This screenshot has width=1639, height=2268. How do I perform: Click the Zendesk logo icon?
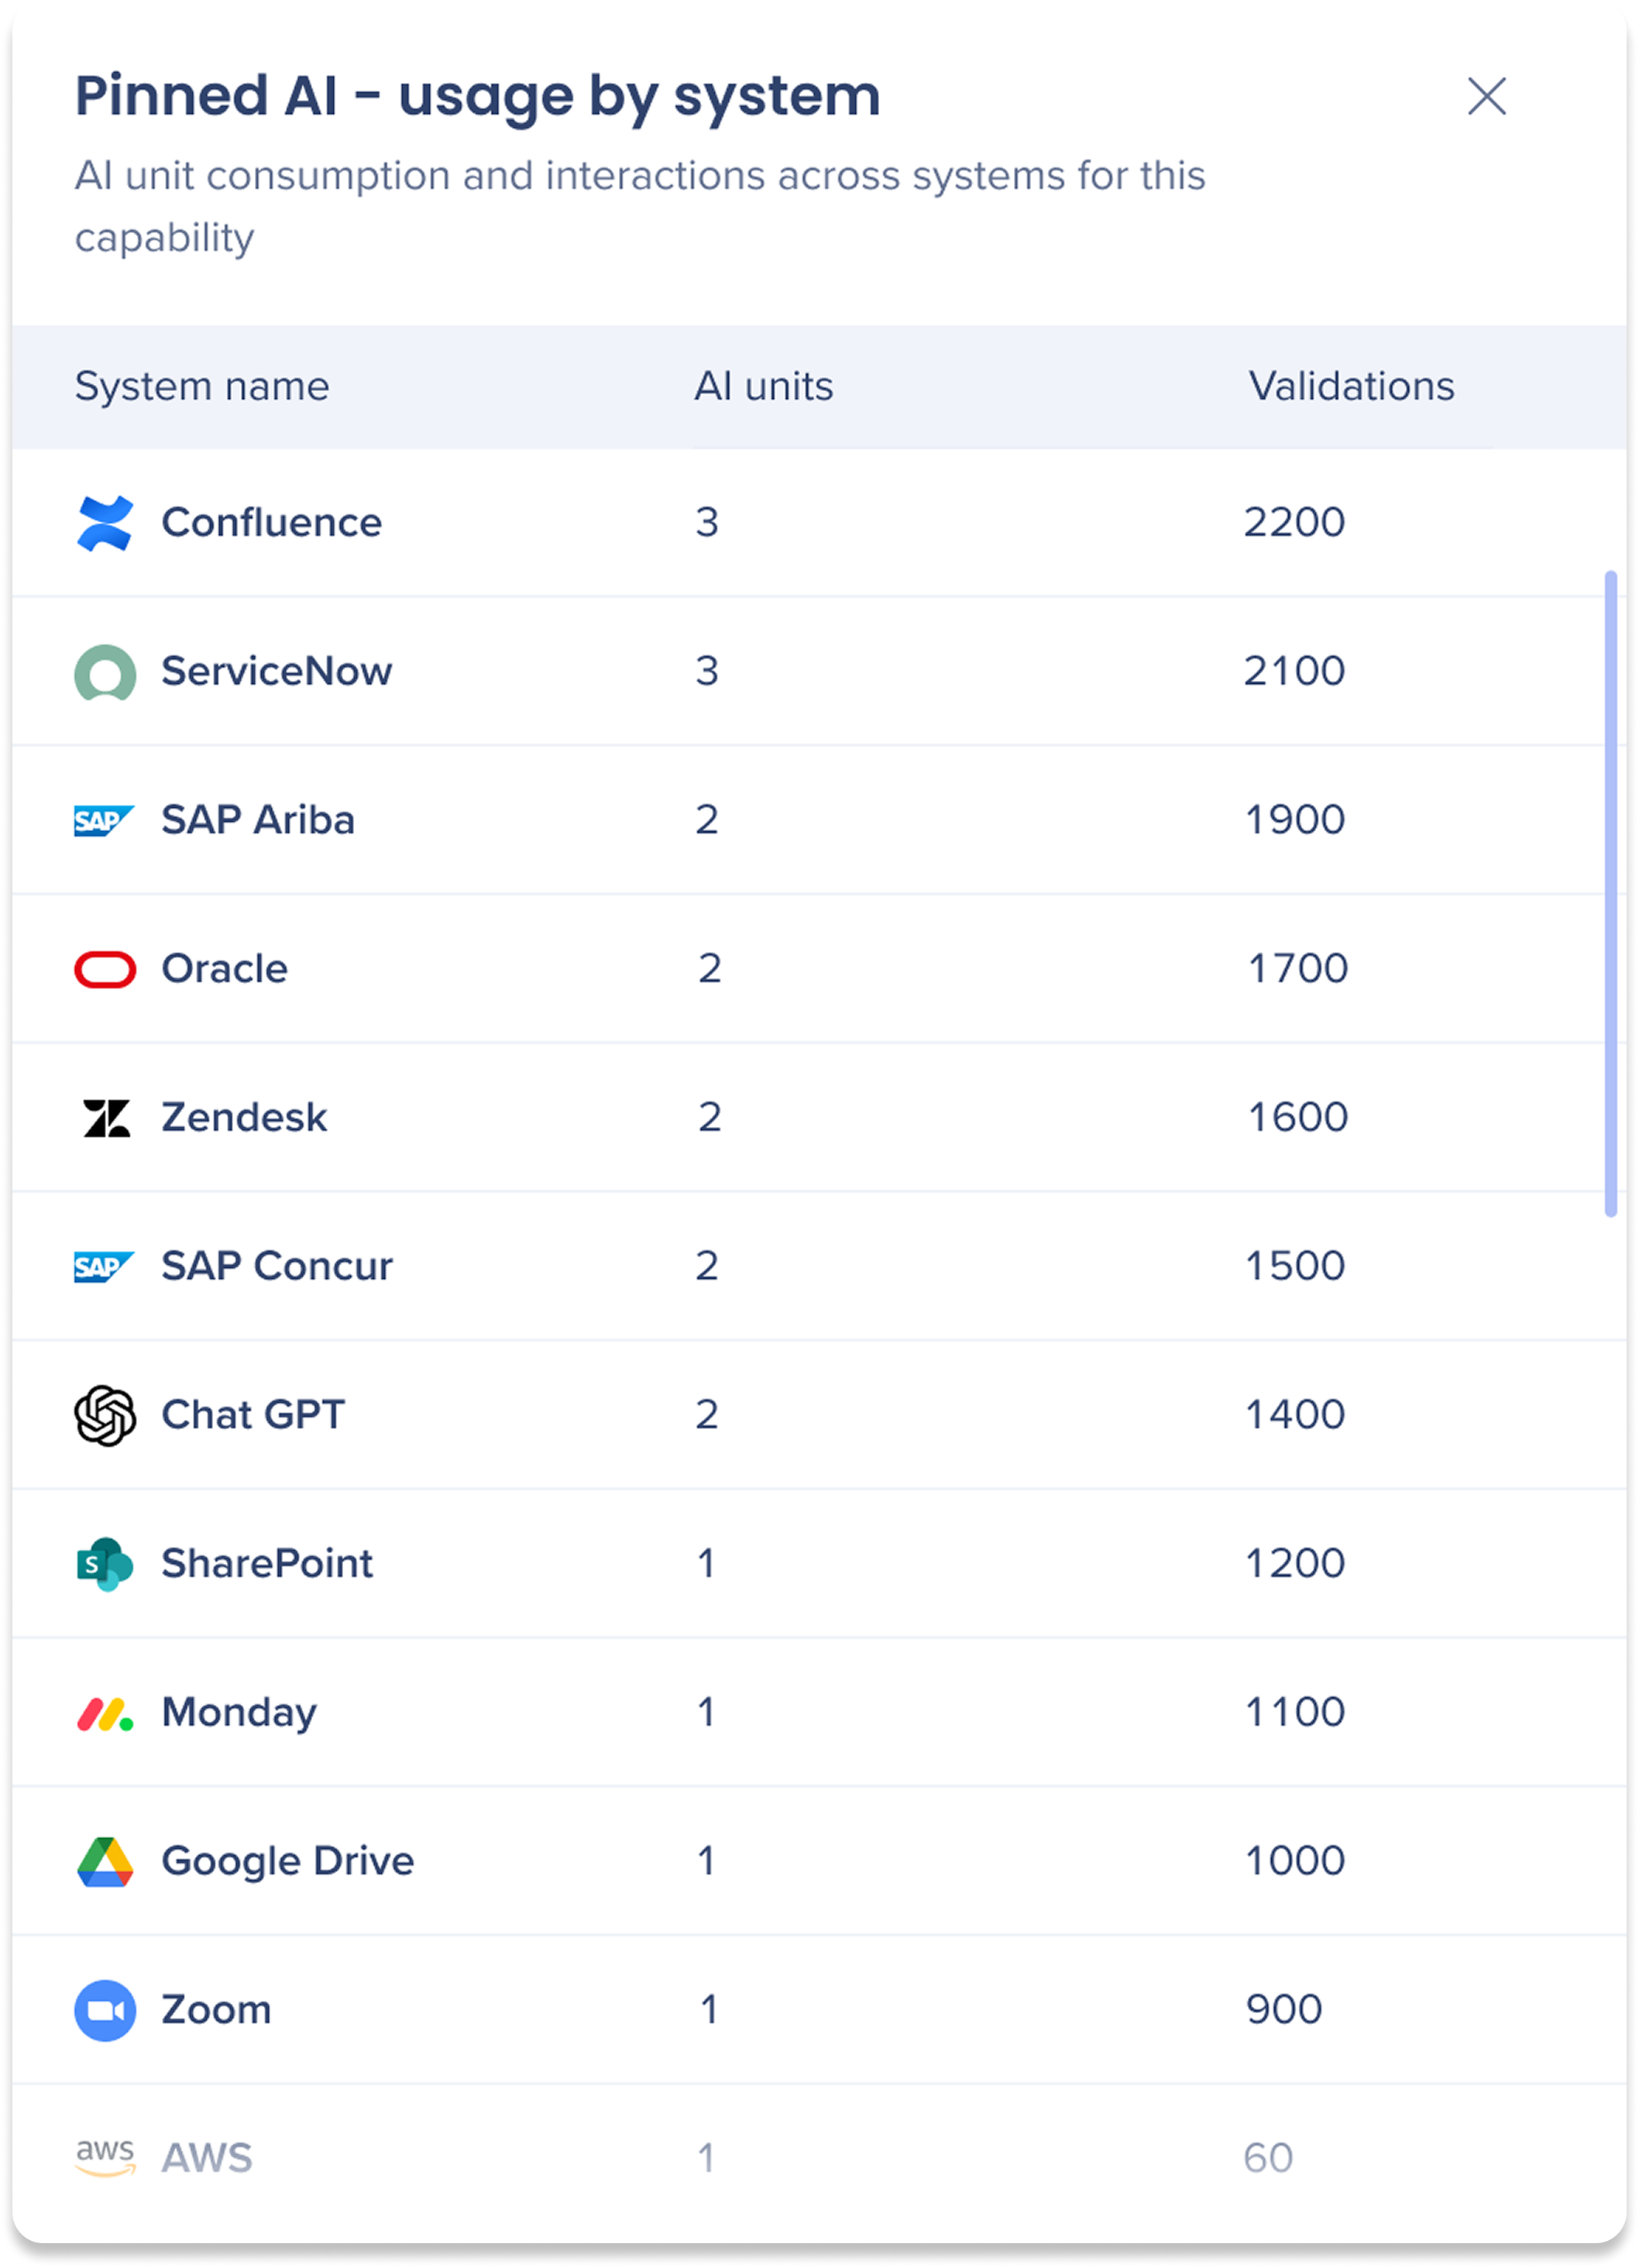pos(107,1118)
